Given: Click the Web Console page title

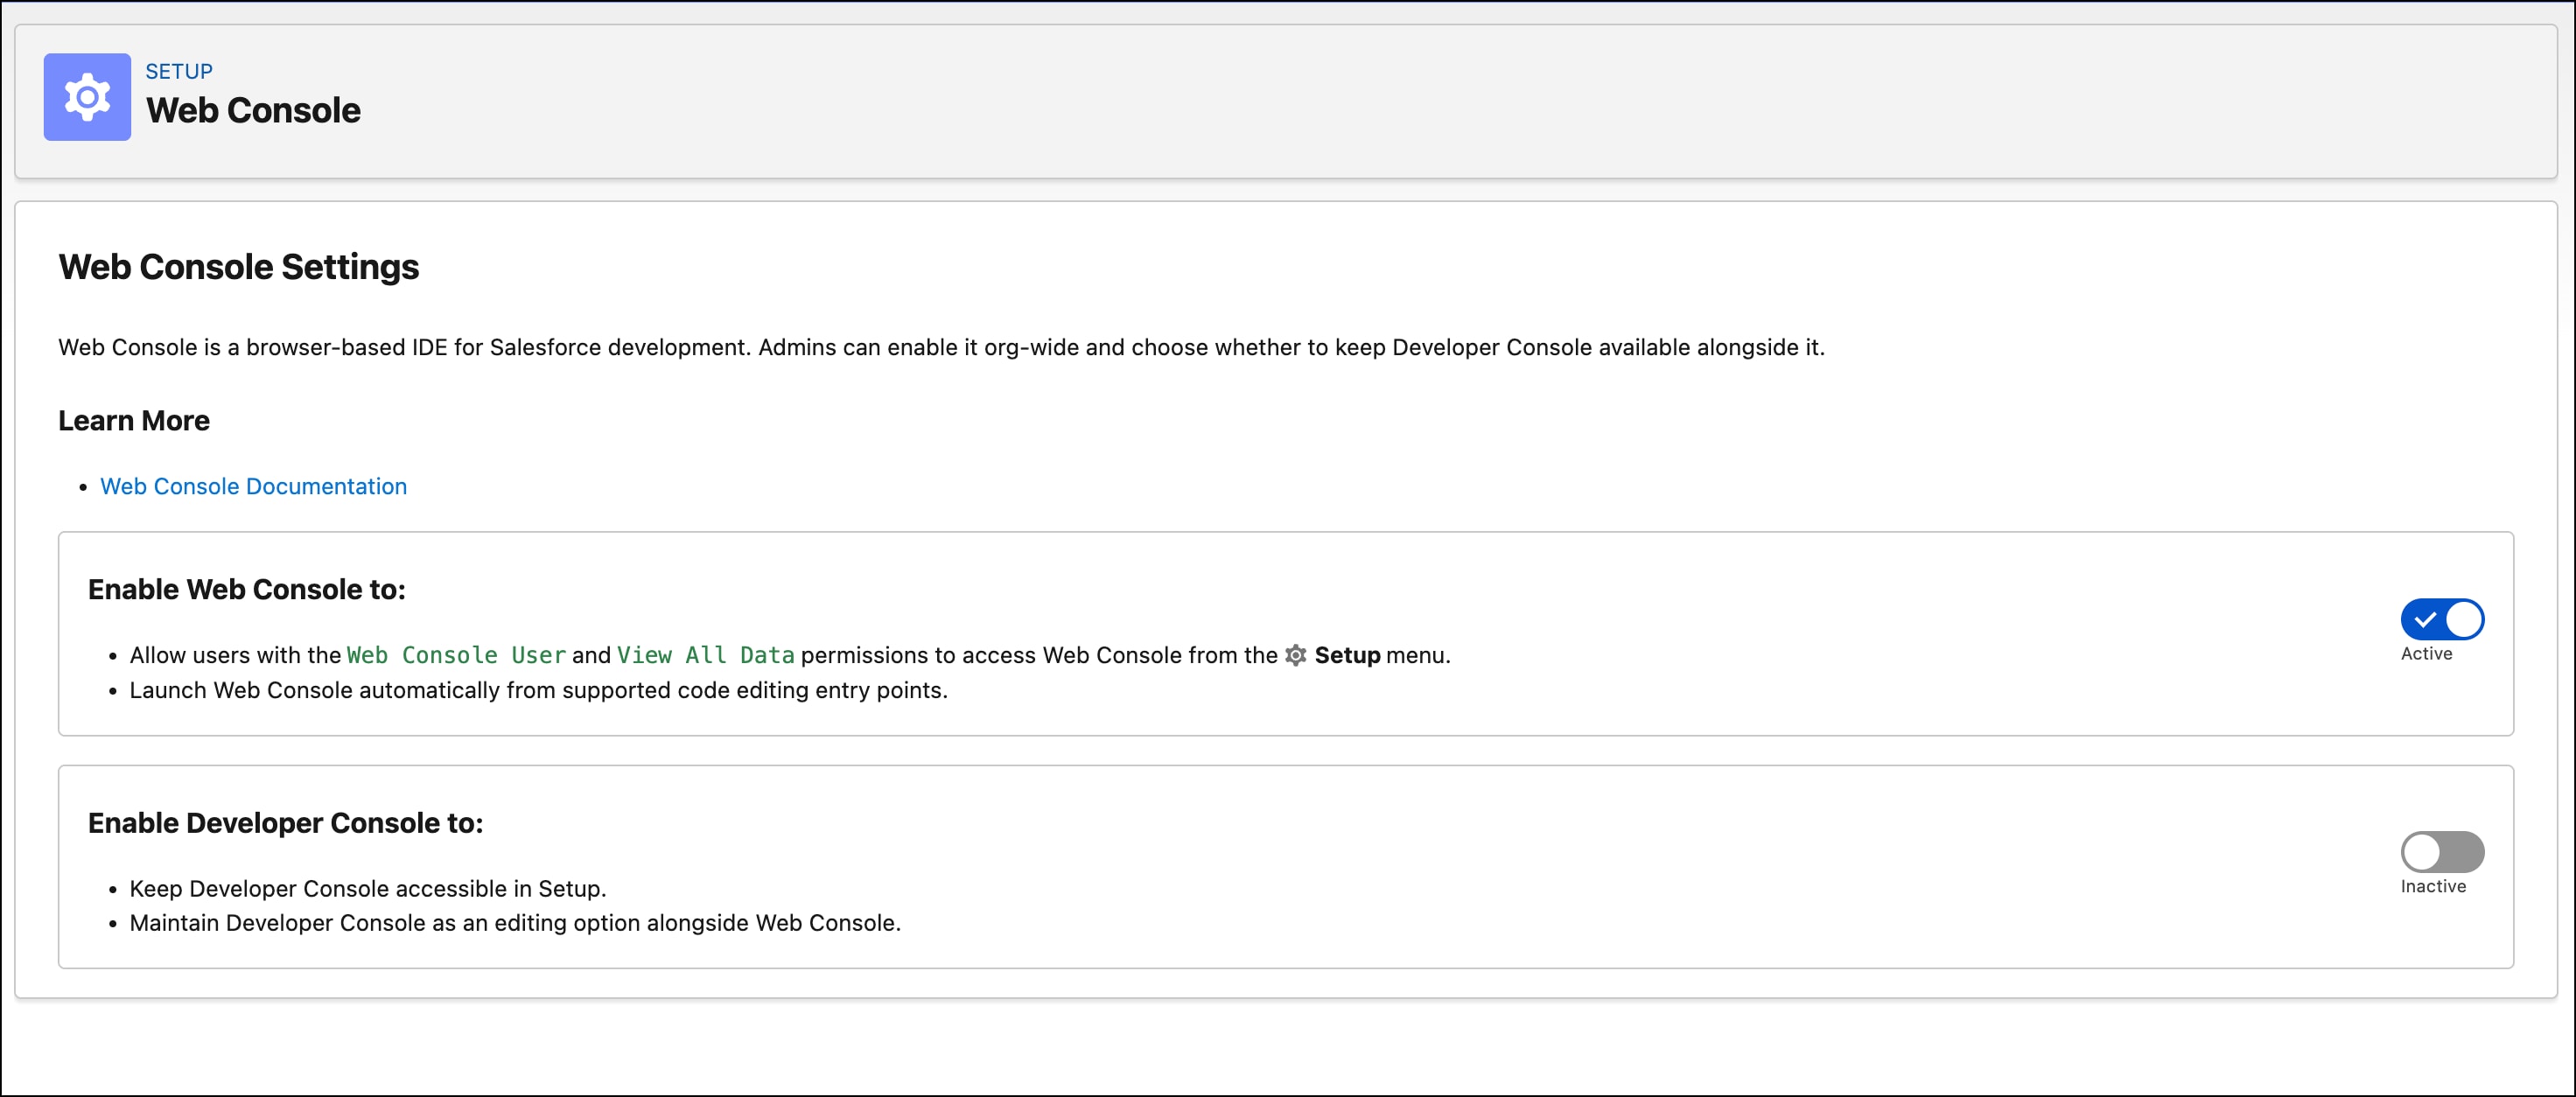Looking at the screenshot, I should click(x=253, y=110).
